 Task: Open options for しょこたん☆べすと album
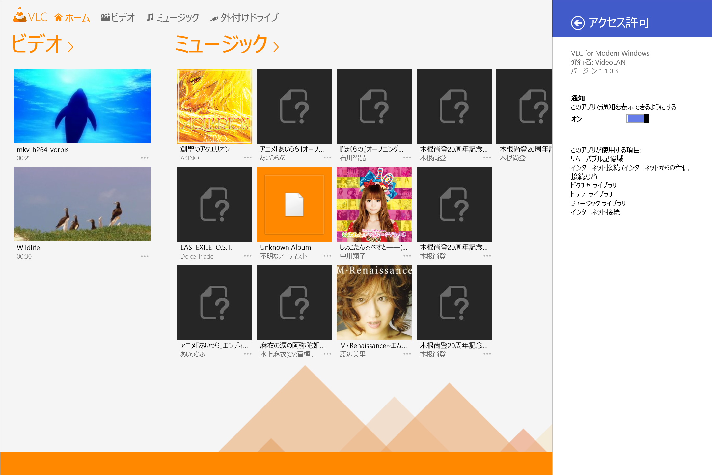pos(407,256)
